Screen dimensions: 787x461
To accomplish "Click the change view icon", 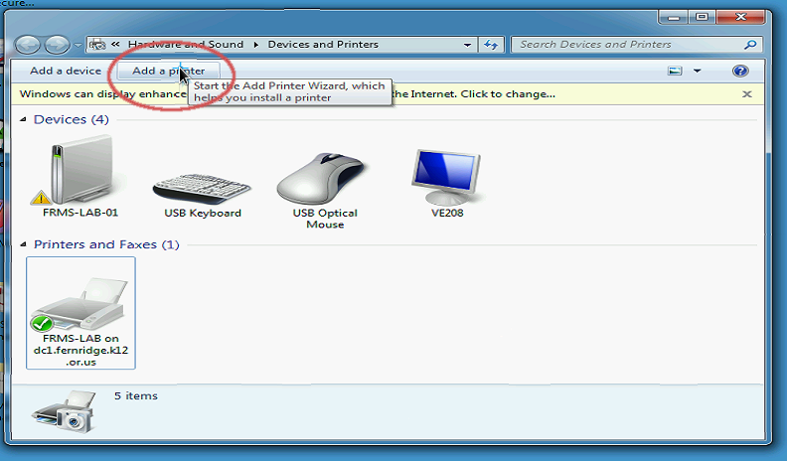I will pos(676,71).
